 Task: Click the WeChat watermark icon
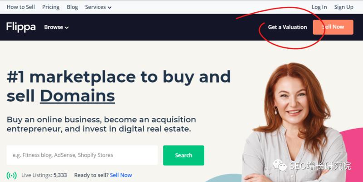[280, 165]
